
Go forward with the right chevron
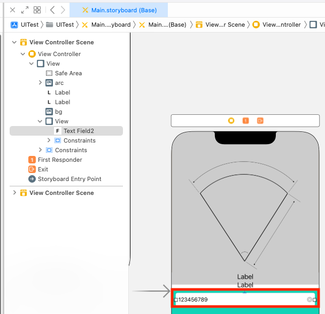(63, 10)
